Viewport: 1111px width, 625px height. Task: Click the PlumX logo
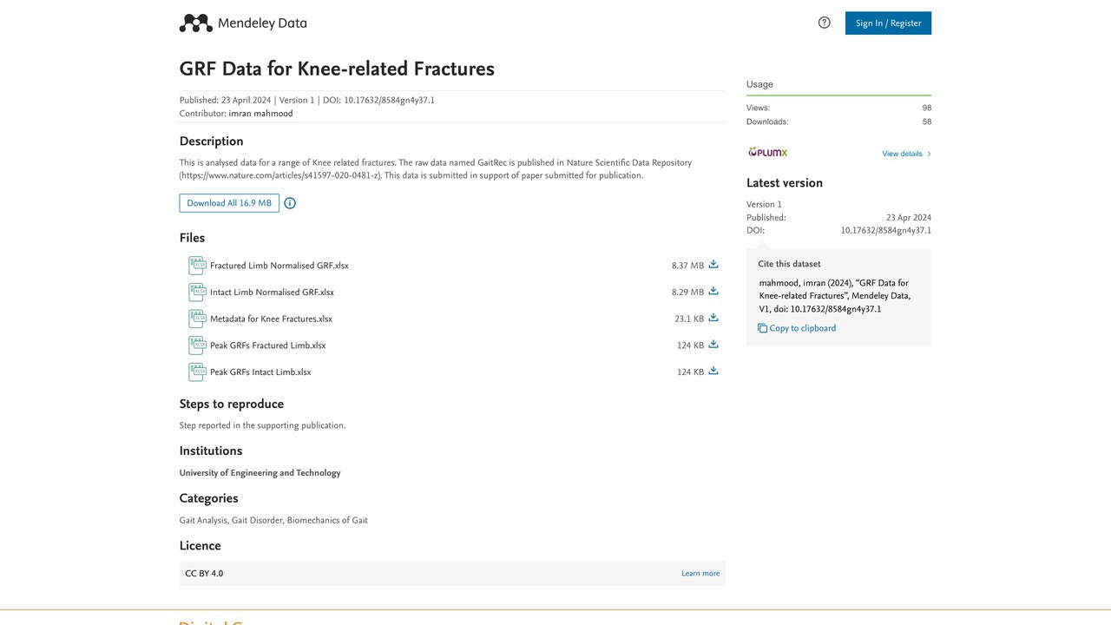coord(768,153)
